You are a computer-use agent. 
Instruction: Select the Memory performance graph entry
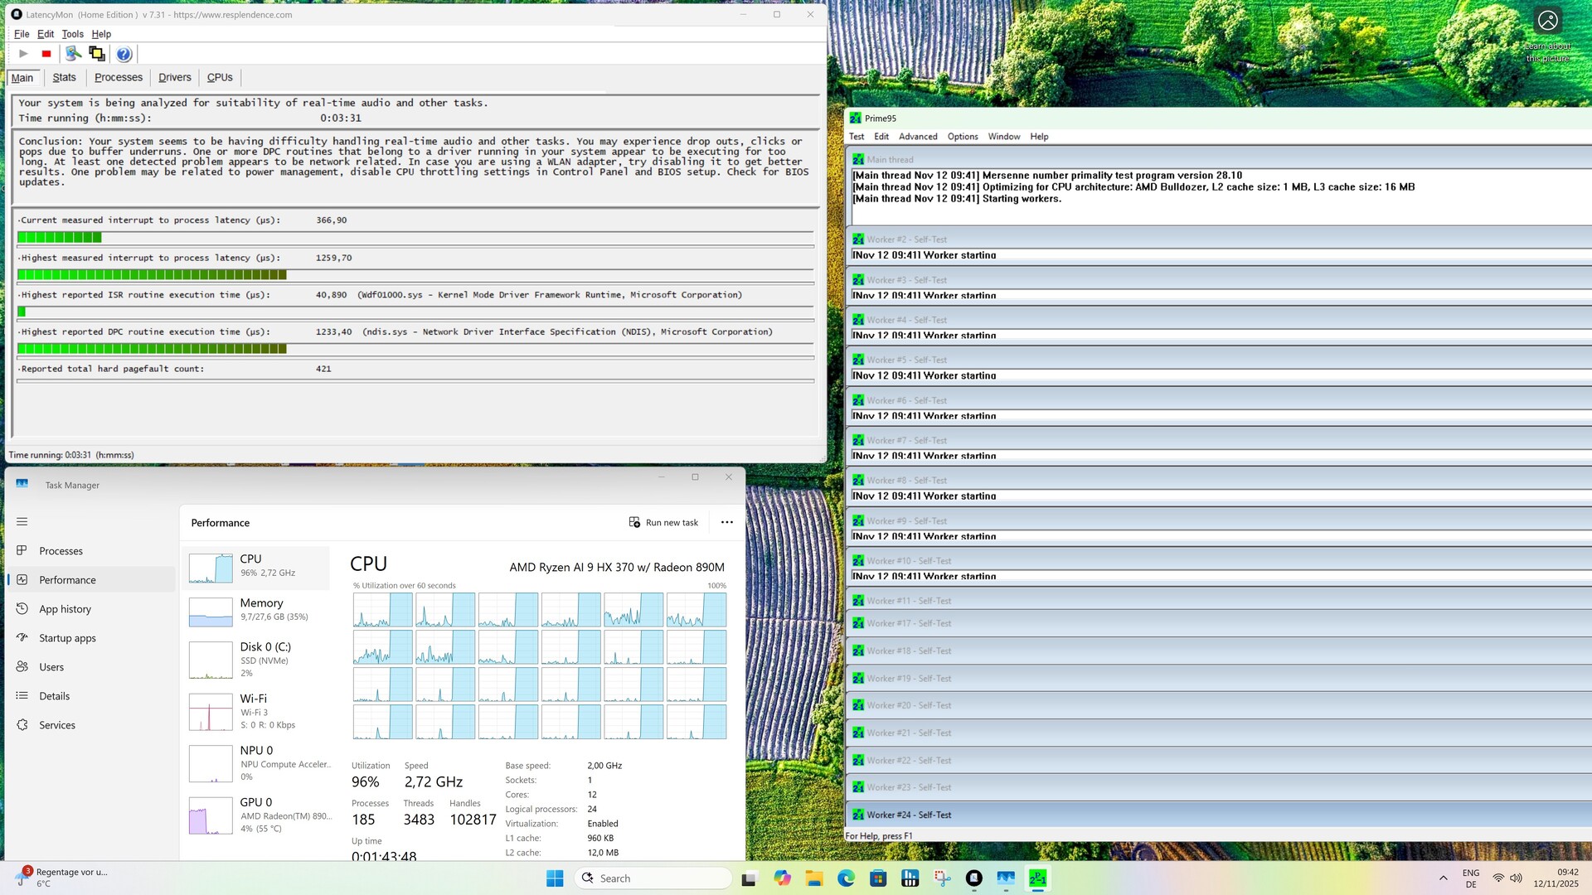pos(255,611)
